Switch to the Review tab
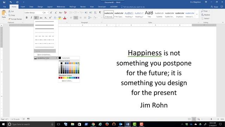The image size is (225, 127). click(x=83, y=7)
